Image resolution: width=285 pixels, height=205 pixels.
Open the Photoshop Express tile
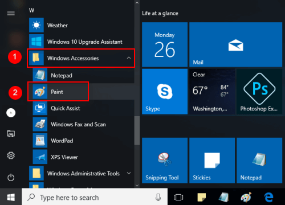pyautogui.click(x=259, y=92)
